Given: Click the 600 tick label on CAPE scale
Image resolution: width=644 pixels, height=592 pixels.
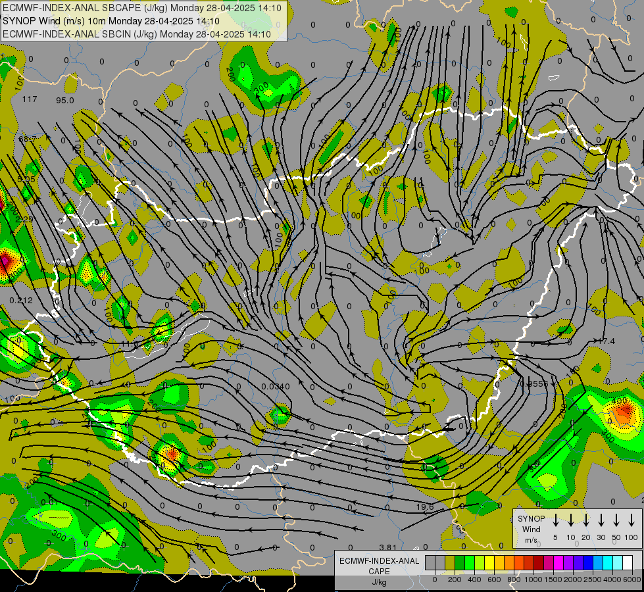Looking at the screenshot, I should coord(494,580).
